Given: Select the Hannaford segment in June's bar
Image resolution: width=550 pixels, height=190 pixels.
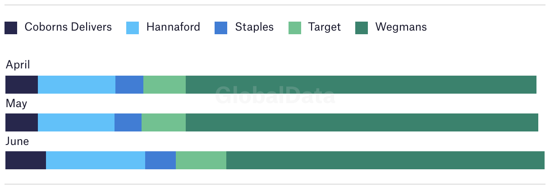Looking at the screenshot, I should 96,160.
